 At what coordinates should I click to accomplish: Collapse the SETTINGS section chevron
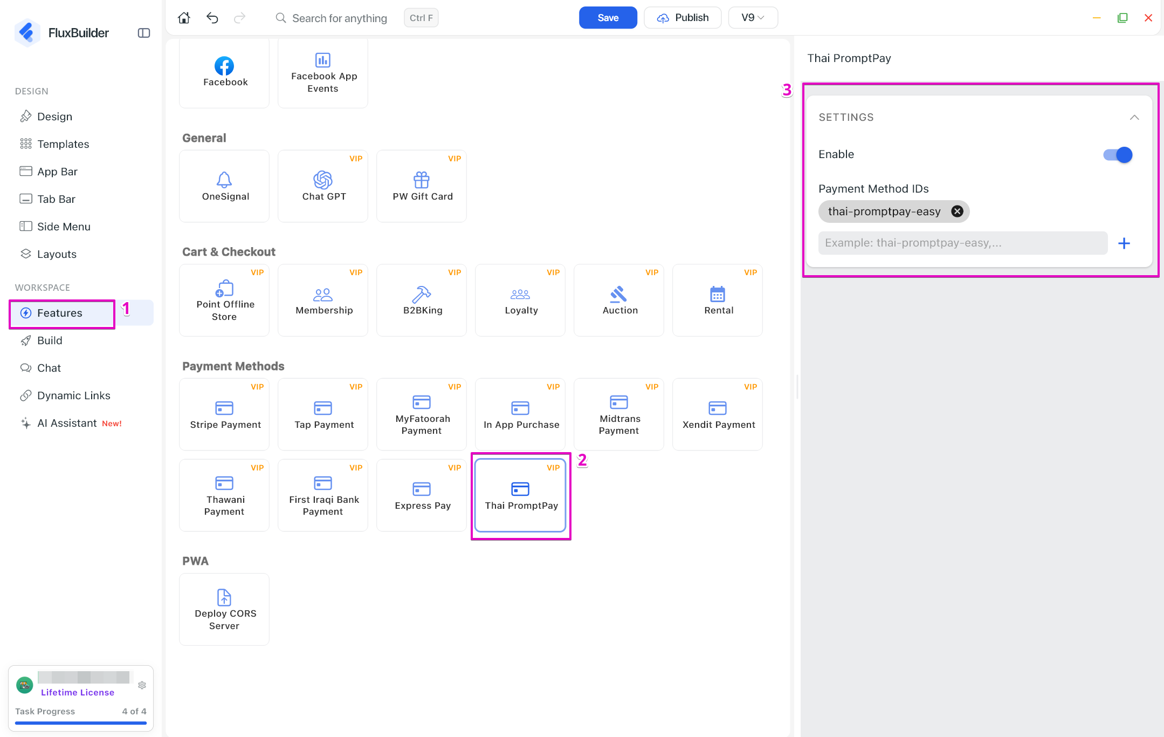pos(1134,118)
